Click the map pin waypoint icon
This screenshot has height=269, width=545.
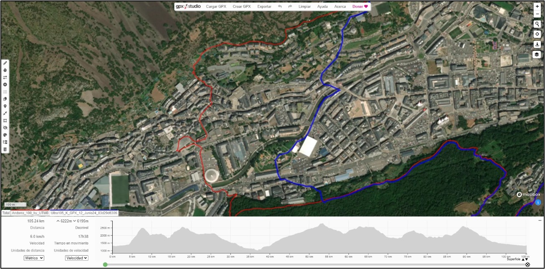[x=5, y=106]
